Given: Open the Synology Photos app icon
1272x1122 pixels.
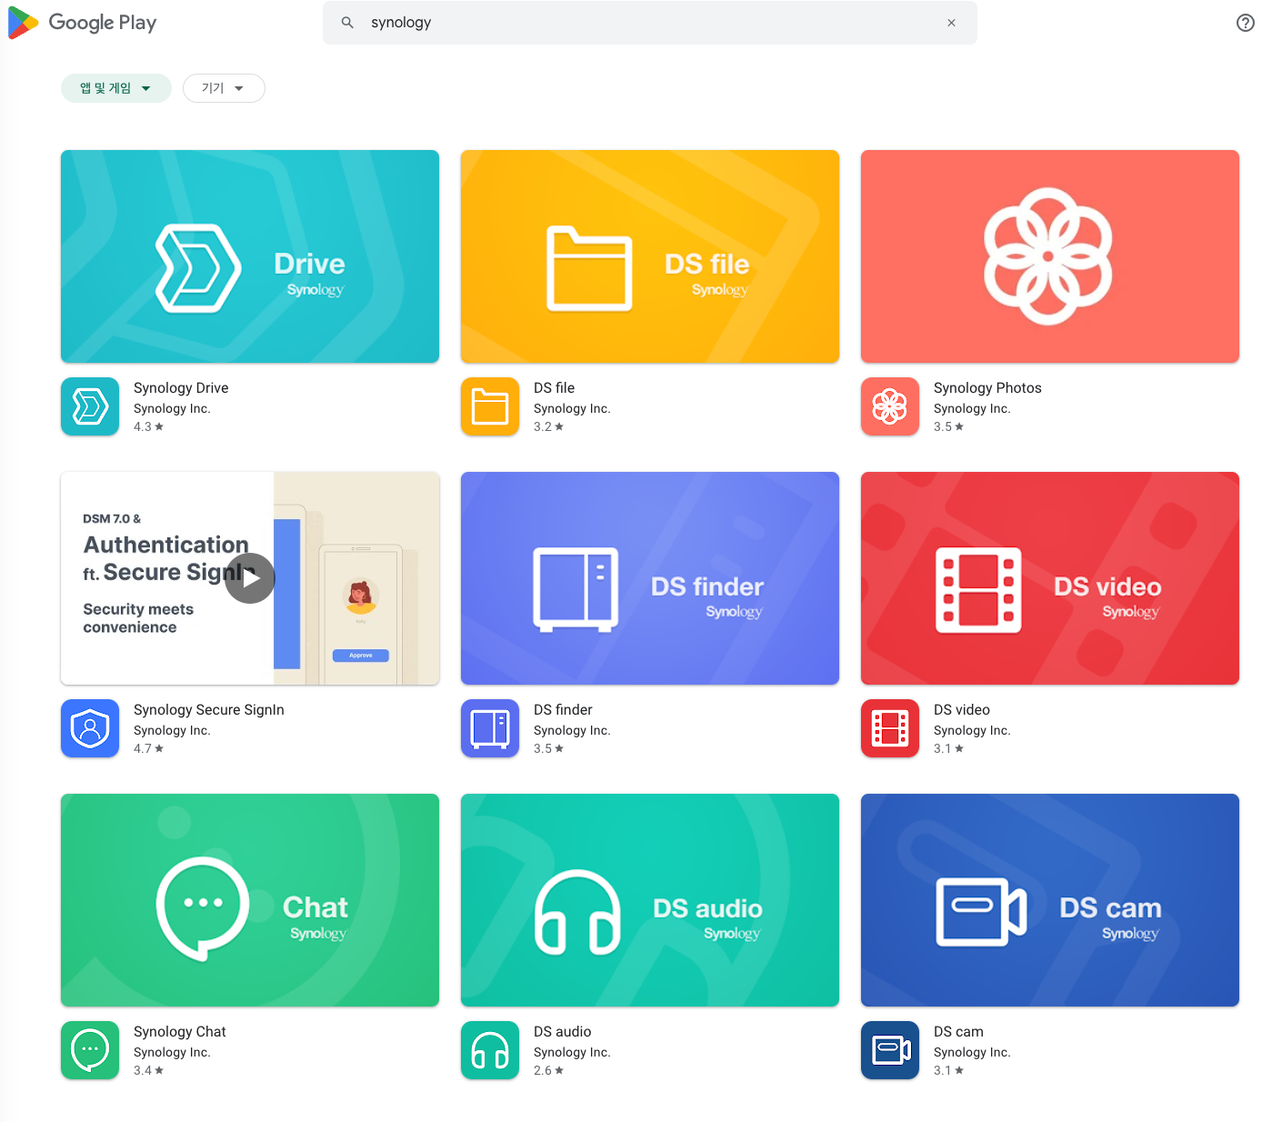Looking at the screenshot, I should pos(890,406).
